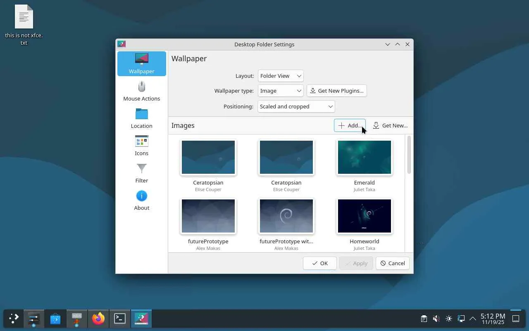Open the application launcher menu

tap(14, 319)
